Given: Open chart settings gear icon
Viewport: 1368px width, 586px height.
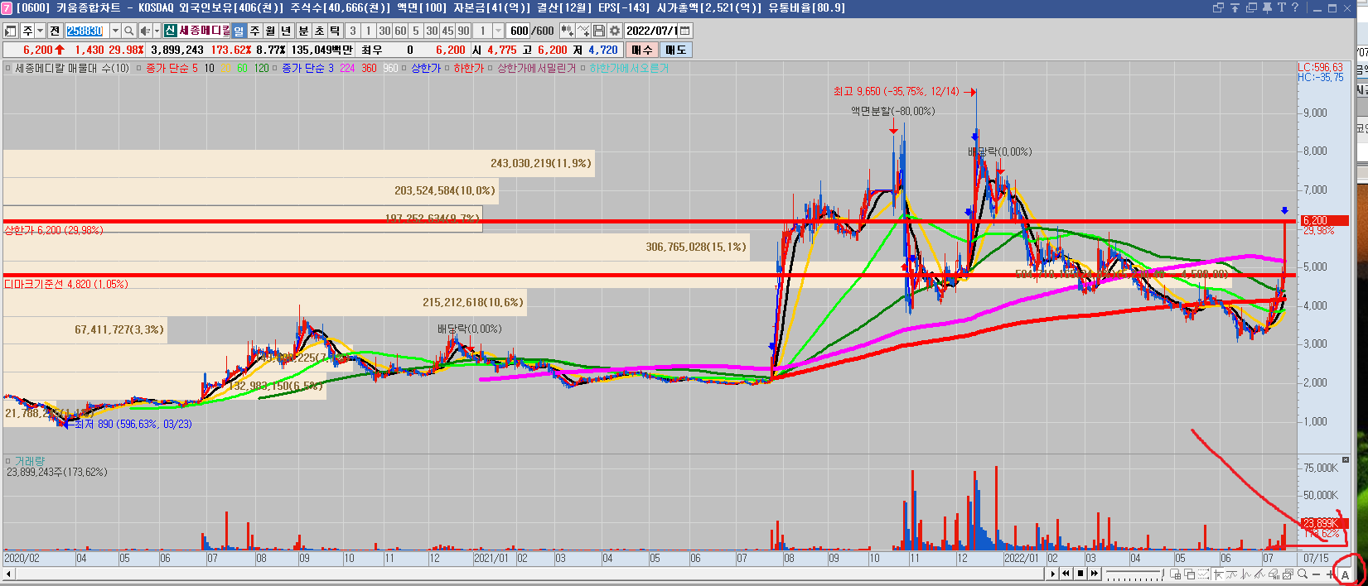Looking at the screenshot, I should pyautogui.click(x=615, y=31).
